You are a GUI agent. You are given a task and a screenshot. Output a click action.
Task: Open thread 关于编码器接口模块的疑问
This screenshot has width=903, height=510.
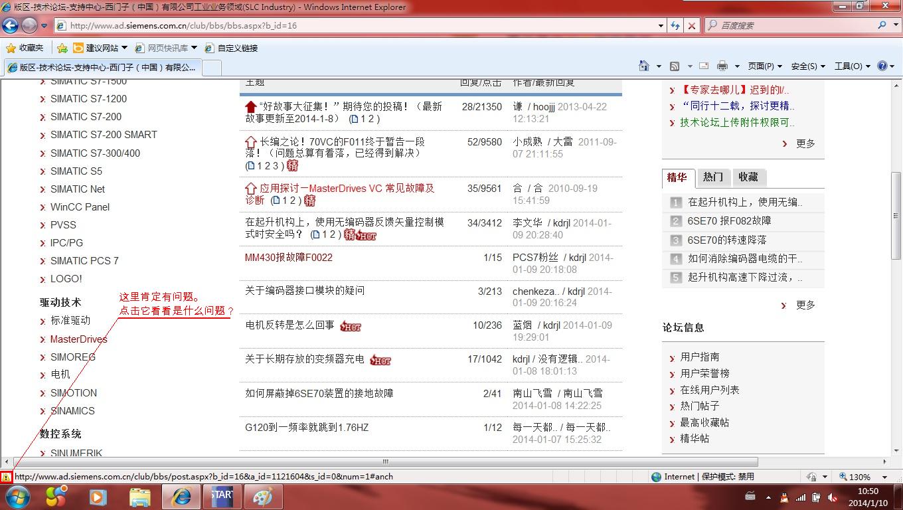coord(305,291)
